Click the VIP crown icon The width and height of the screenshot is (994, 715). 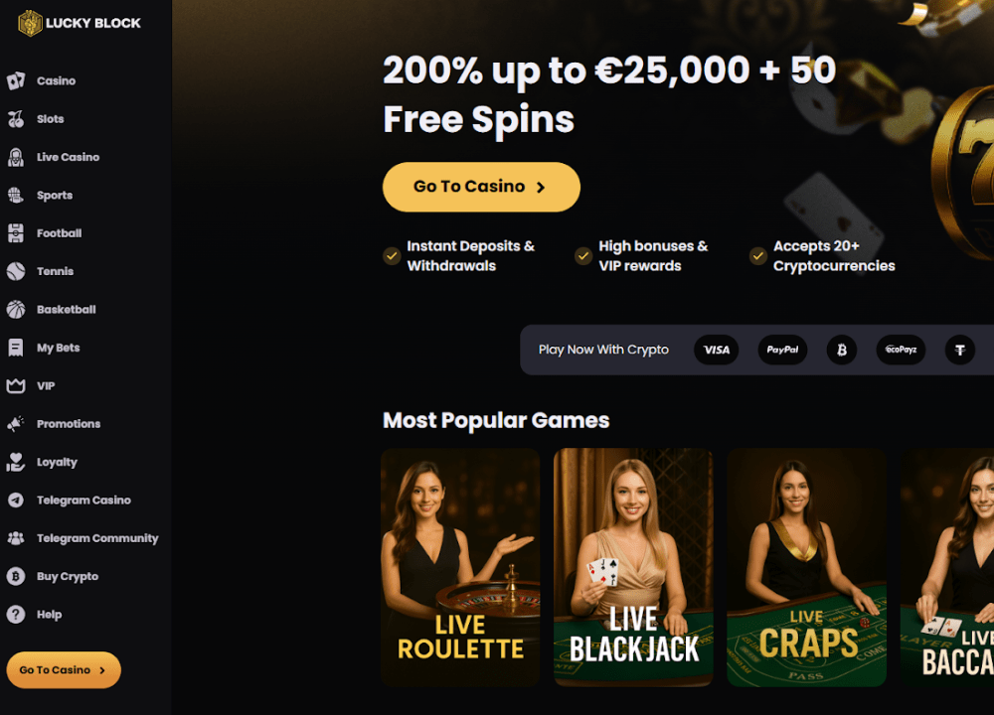point(16,385)
